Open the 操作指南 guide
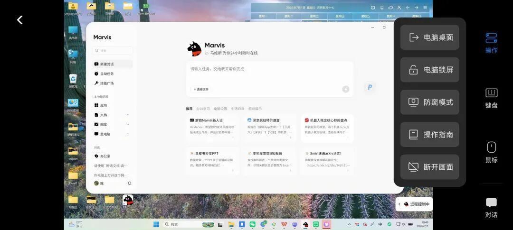Image resolution: width=513 pixels, height=230 pixels. pos(429,135)
